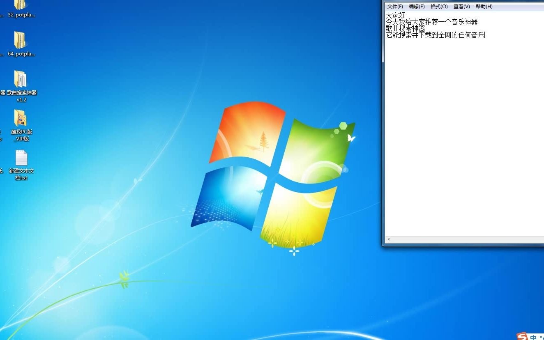Select the 酷我PC版_VIP版 folder icon
Image resolution: width=544 pixels, height=340 pixels.
[21, 118]
